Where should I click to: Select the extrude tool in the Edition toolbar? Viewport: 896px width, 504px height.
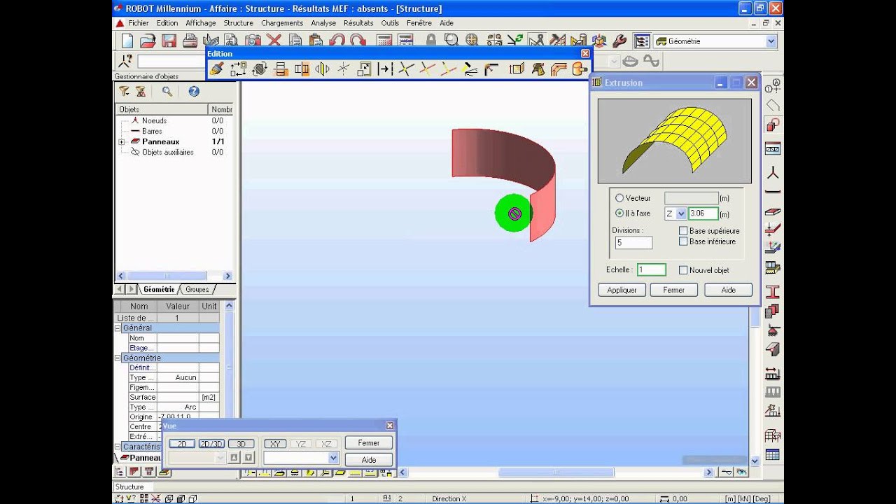(x=517, y=69)
